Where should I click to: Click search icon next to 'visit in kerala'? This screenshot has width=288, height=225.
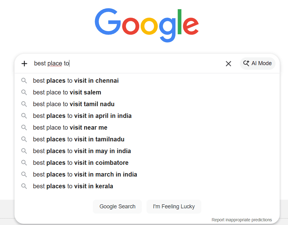pos(24,186)
